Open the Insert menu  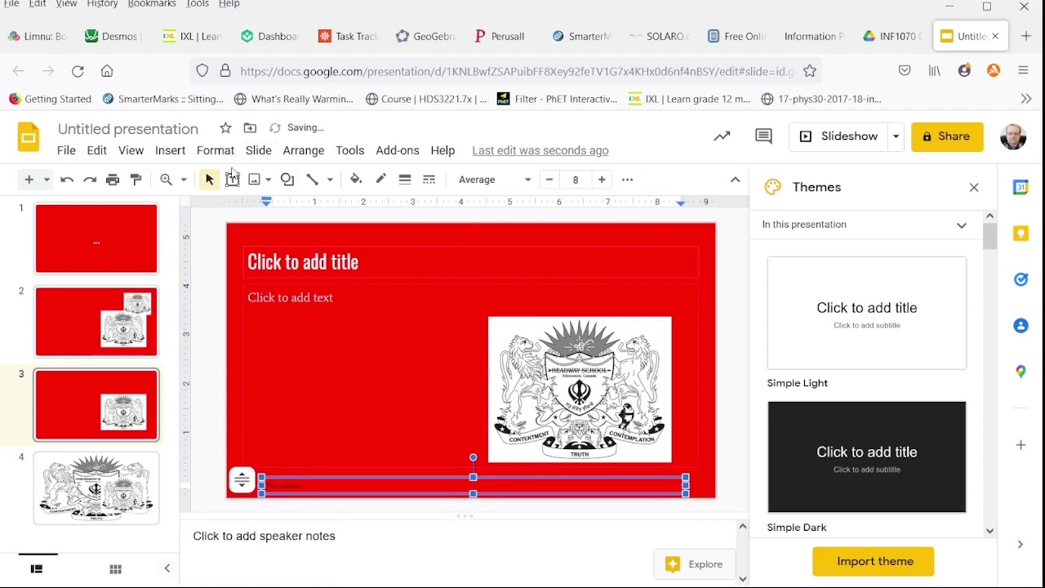tap(170, 150)
